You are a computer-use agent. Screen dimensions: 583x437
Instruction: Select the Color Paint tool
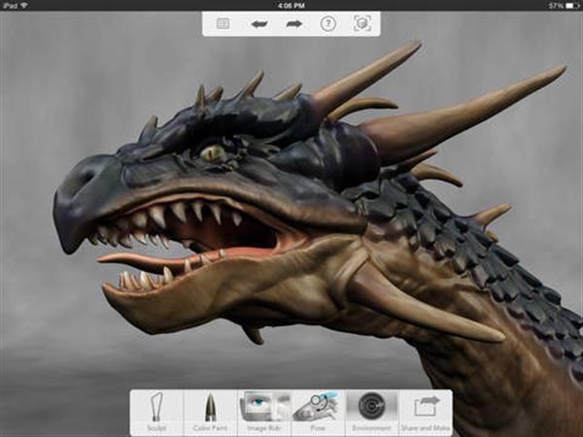click(x=210, y=413)
